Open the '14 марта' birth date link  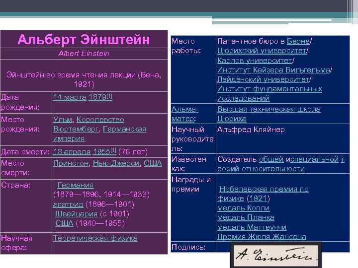[x=70, y=97]
